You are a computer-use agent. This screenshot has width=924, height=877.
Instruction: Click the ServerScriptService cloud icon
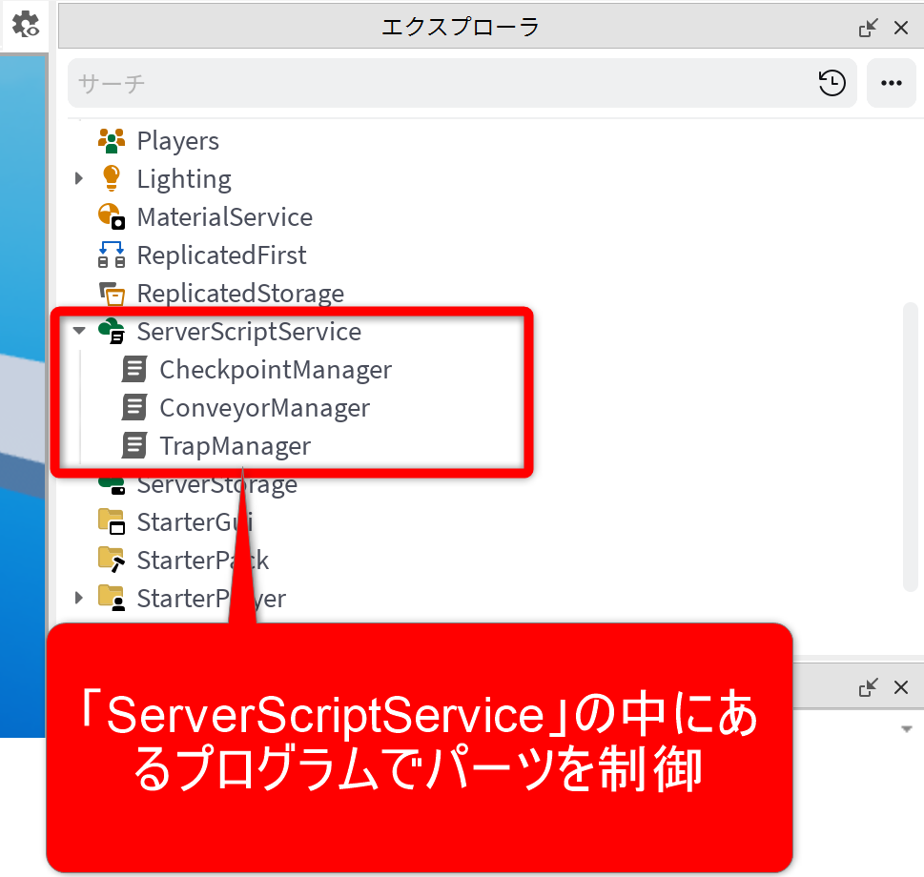tap(112, 332)
